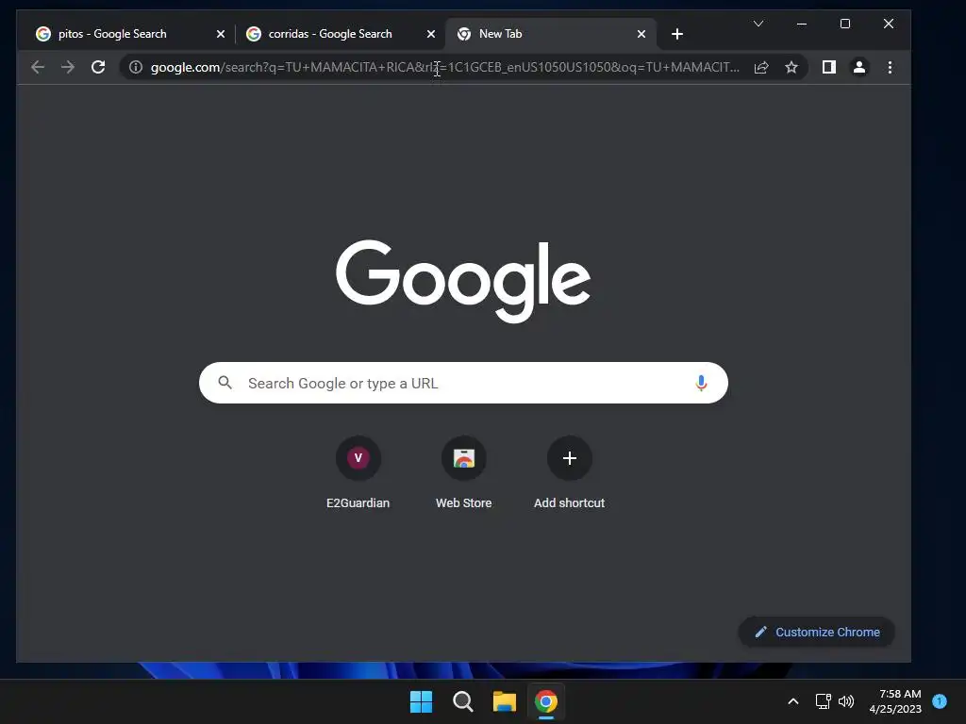The height and width of the screenshot is (724, 966).
Task: Open the clock showing 7:58 AM
Action: (x=895, y=701)
